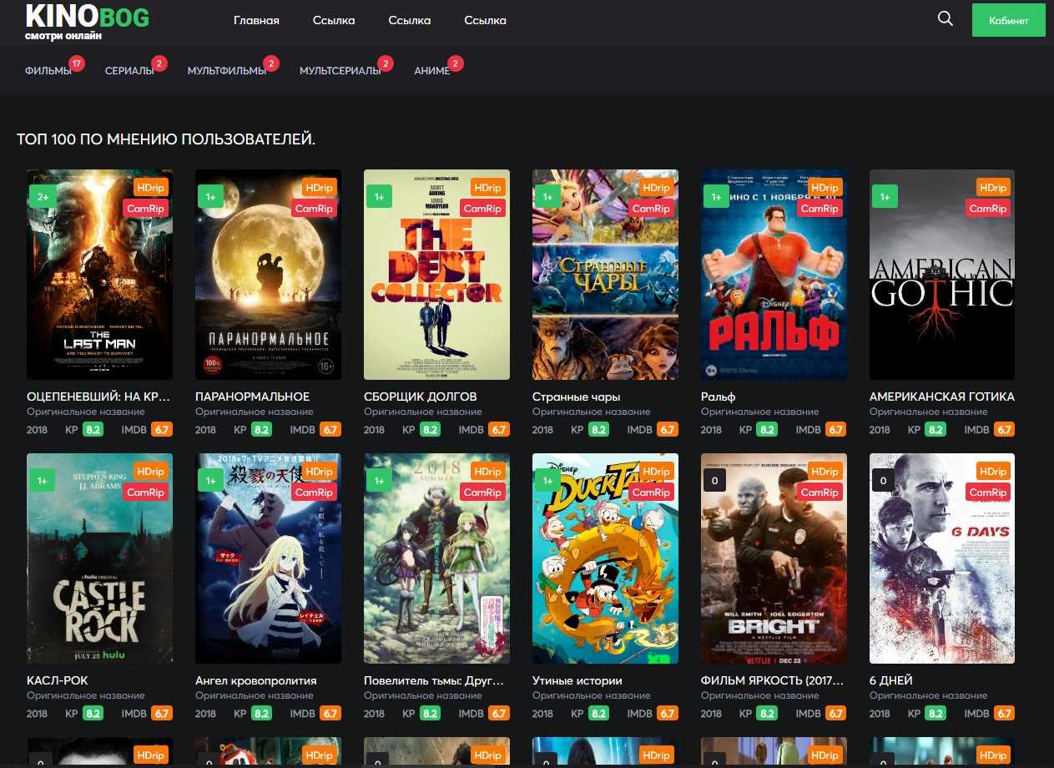Open the МУЛЬТСЕРИАЛЫ category tab

pos(340,71)
